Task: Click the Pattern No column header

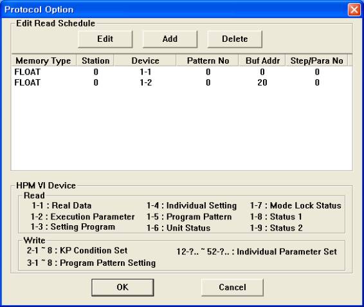Action: tap(208, 60)
